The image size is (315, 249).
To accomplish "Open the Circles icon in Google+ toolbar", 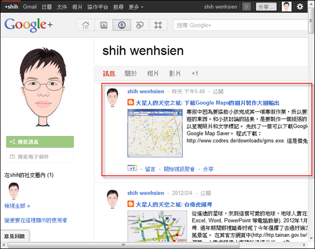I will (140, 25).
